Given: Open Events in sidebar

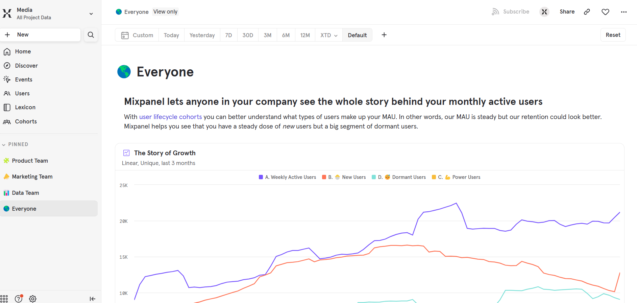Looking at the screenshot, I should click(x=24, y=79).
